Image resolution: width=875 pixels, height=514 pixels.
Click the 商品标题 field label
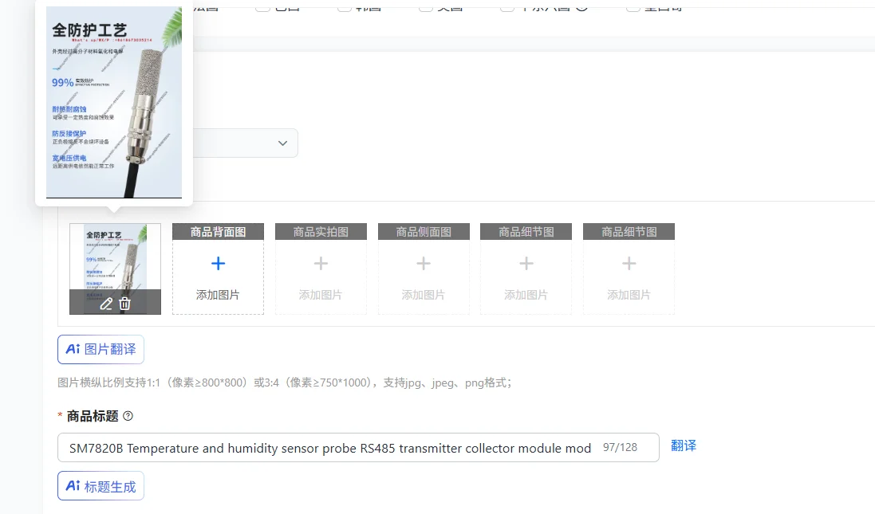pyautogui.click(x=93, y=417)
